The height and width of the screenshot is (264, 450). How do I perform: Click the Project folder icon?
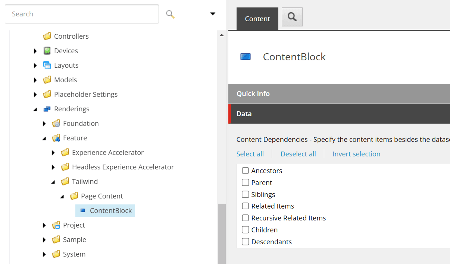click(x=56, y=225)
